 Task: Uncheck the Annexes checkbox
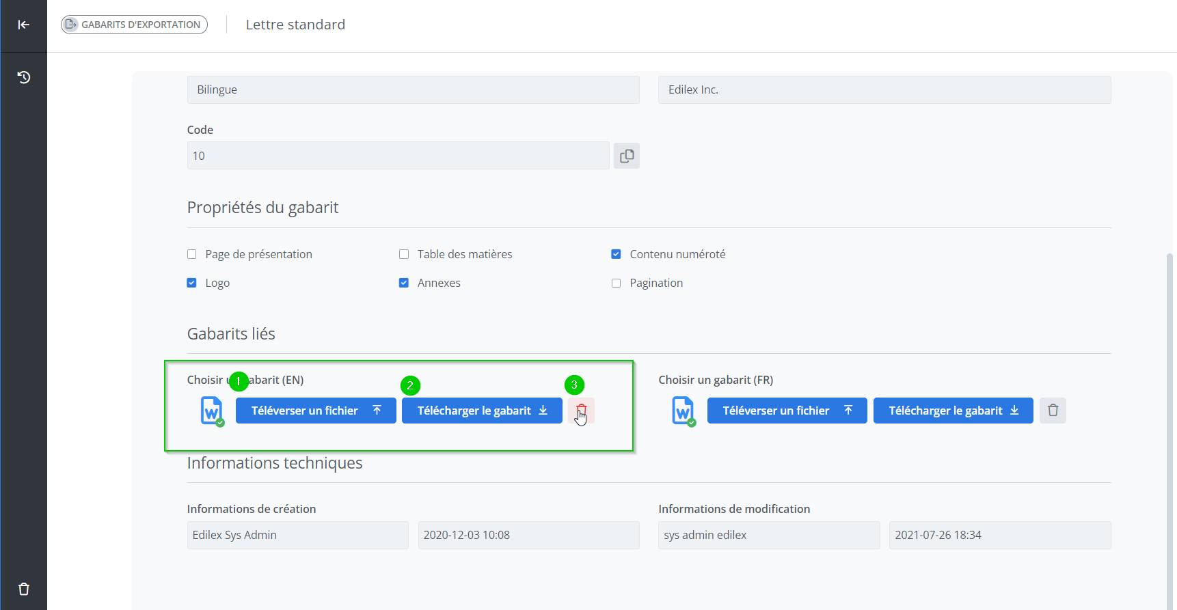[404, 283]
